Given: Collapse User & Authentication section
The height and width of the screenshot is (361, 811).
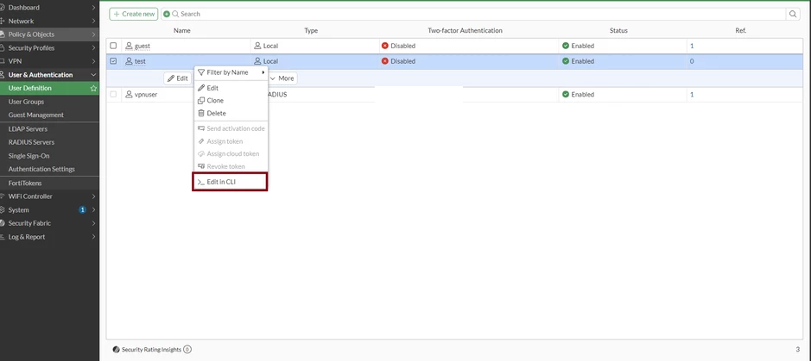Looking at the screenshot, I should [49, 75].
